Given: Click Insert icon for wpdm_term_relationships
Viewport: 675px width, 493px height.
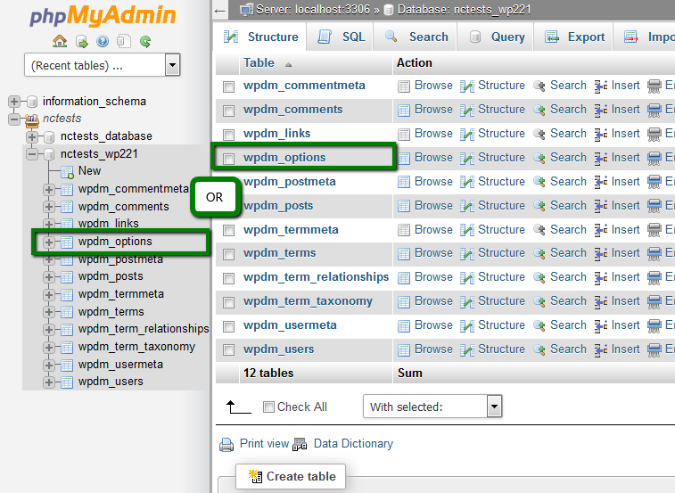Looking at the screenshot, I should pos(601,278).
